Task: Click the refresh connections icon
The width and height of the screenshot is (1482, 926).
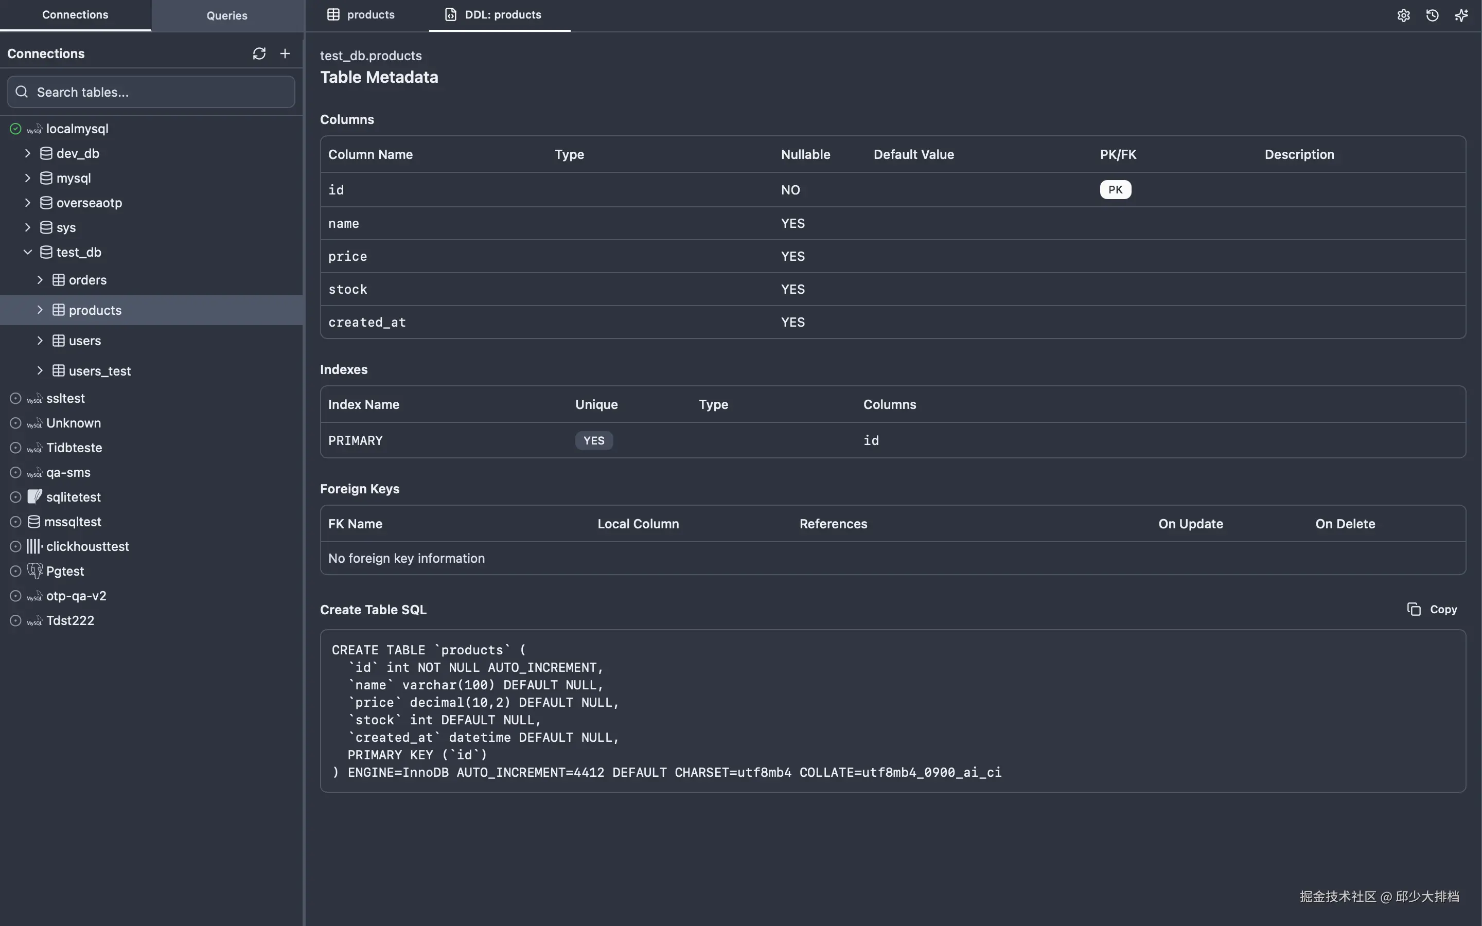Action: pyautogui.click(x=259, y=54)
